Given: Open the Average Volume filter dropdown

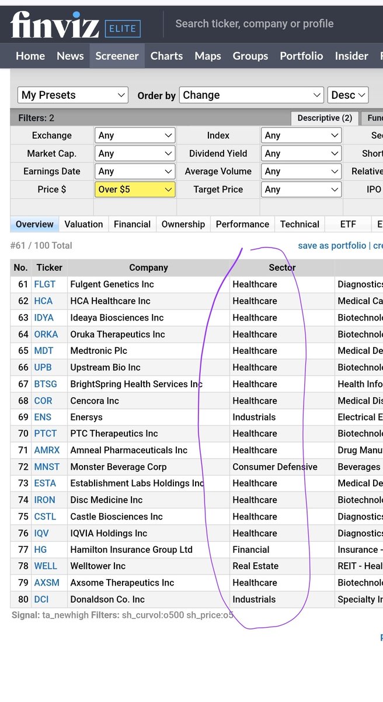Looking at the screenshot, I should [301, 171].
